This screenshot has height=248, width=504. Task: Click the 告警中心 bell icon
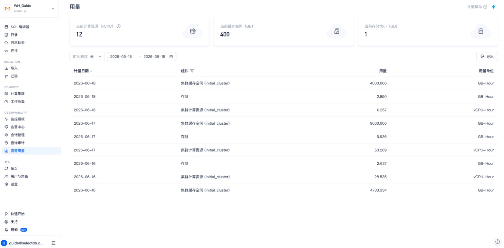pyautogui.click(x=6, y=127)
